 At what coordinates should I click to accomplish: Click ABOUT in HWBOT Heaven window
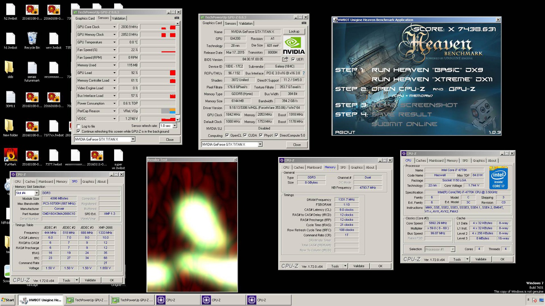point(345,132)
